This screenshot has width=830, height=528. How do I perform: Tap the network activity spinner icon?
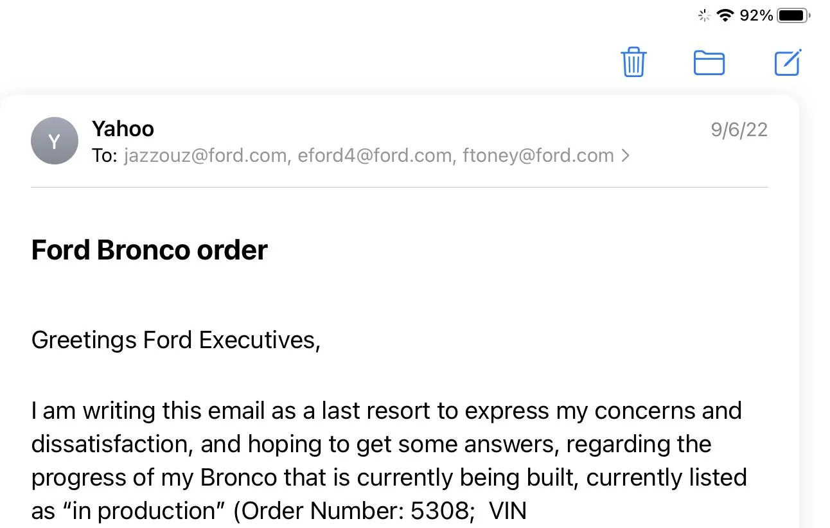[704, 15]
